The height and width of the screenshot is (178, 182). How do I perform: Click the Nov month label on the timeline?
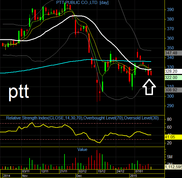(25, 176)
